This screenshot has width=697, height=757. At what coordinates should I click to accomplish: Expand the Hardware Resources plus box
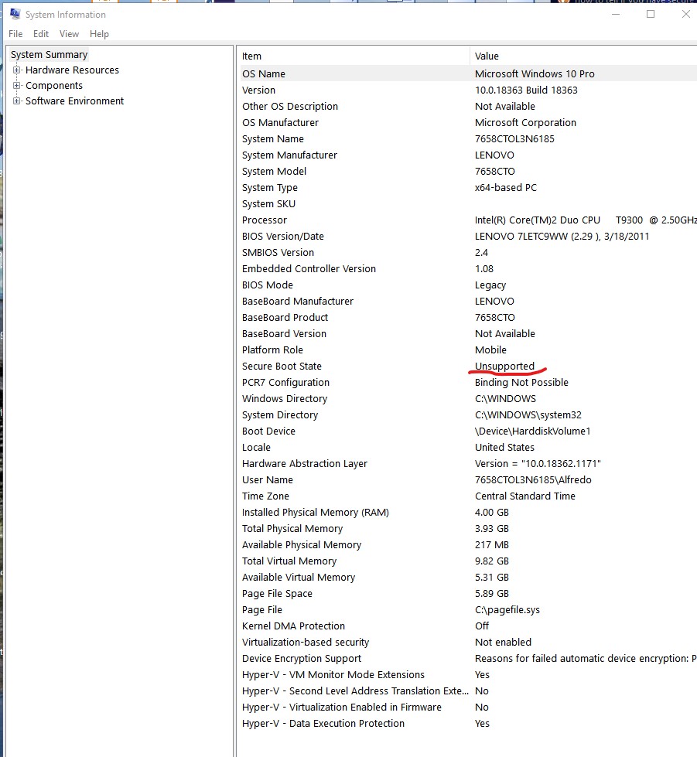click(17, 70)
